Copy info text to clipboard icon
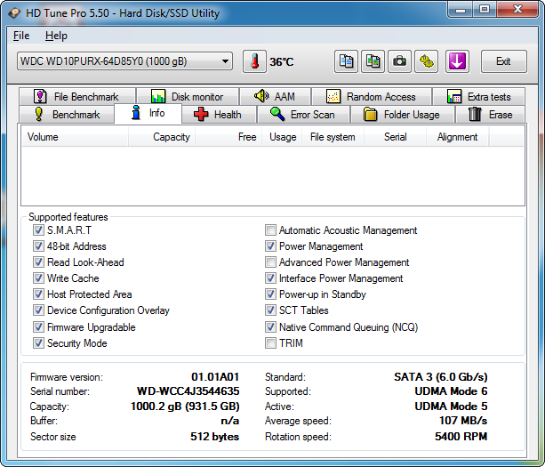The height and width of the screenshot is (467, 545). (x=347, y=61)
